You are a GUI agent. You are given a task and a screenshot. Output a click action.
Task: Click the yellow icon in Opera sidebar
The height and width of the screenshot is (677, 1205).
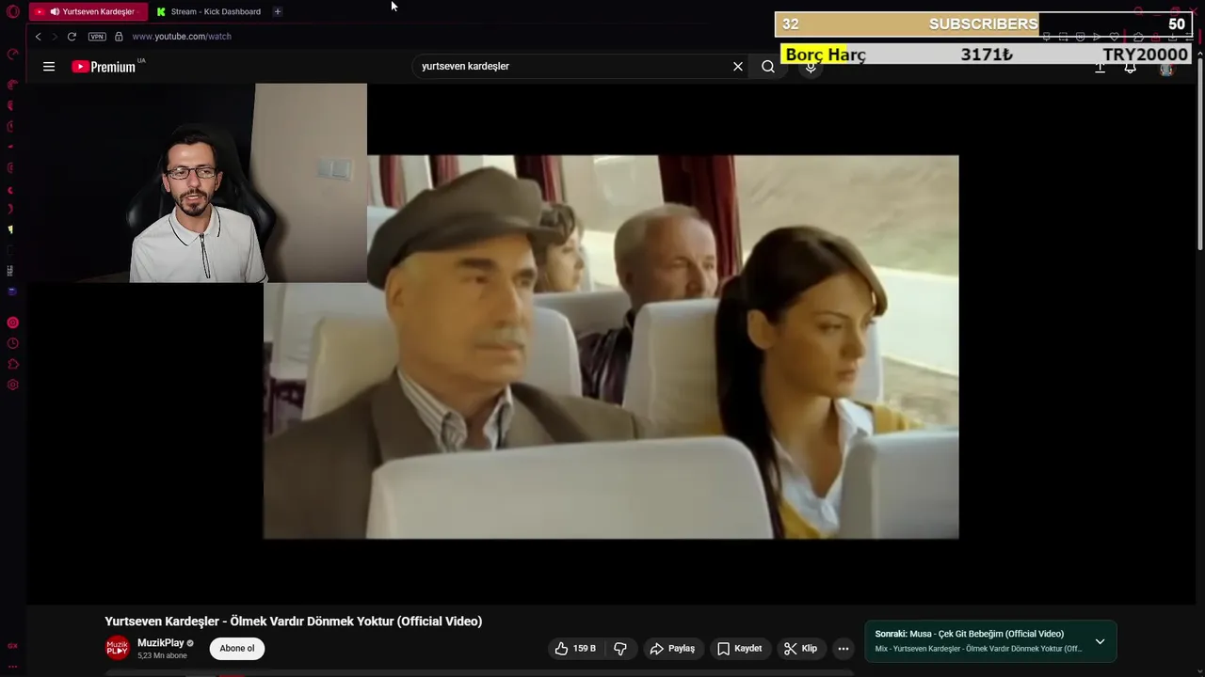[11, 229]
